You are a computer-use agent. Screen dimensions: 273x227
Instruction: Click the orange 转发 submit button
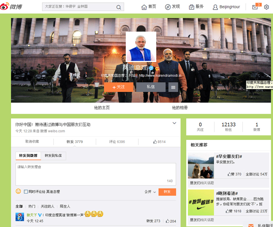(x=167, y=192)
